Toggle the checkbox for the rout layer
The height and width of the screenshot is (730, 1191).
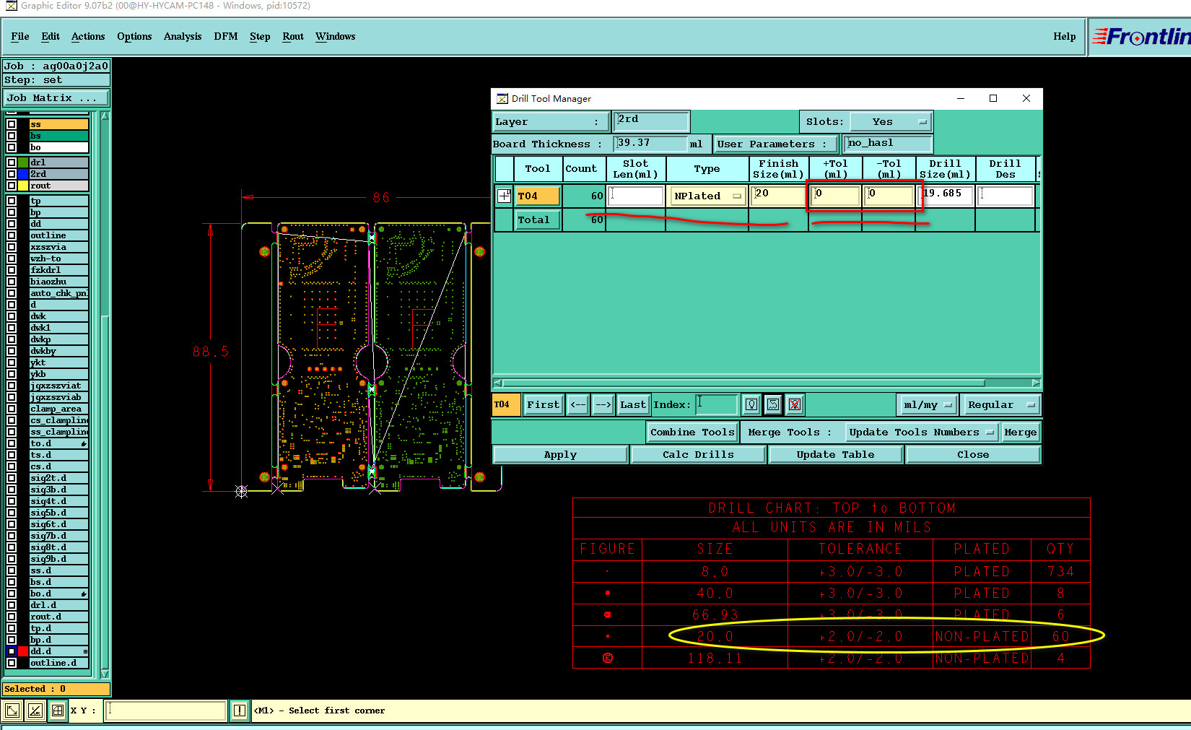(12, 186)
